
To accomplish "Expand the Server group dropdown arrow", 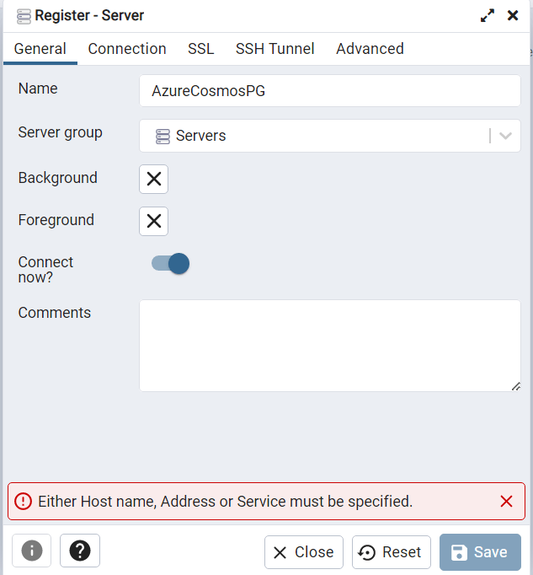I will click(506, 136).
